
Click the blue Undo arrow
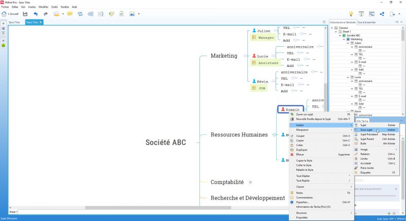click(x=36, y=14)
